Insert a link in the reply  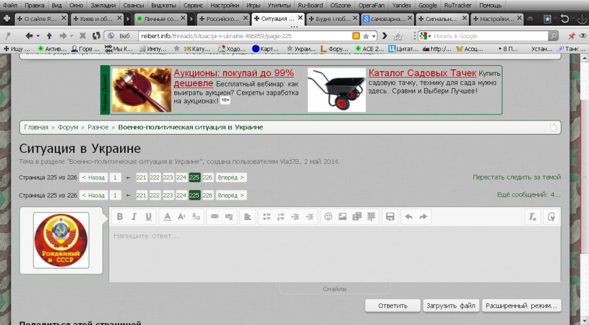(214, 217)
